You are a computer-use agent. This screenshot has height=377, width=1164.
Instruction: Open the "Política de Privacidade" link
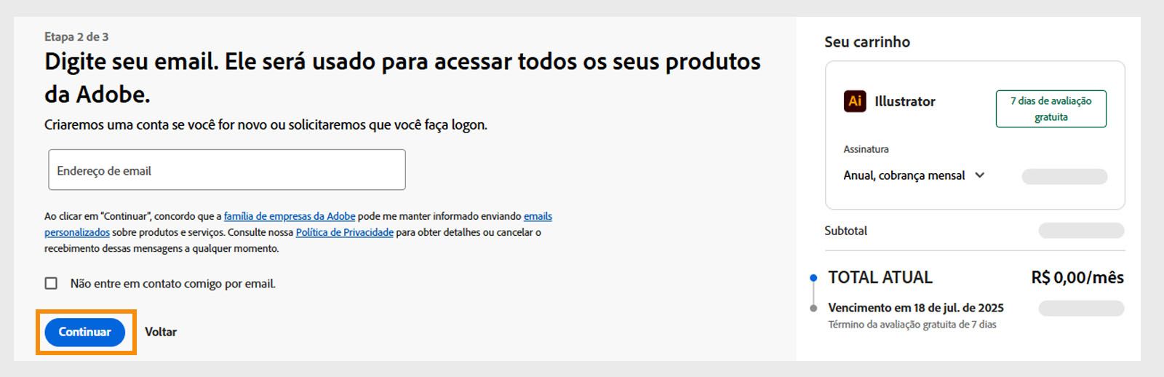[344, 232]
